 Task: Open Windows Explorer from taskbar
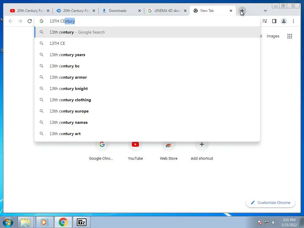26,222
